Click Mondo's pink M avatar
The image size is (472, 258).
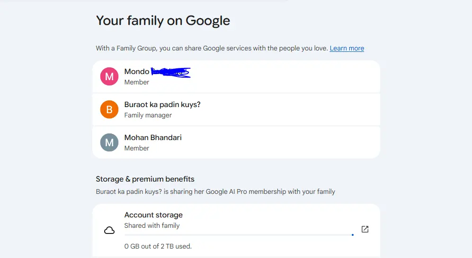coord(109,76)
